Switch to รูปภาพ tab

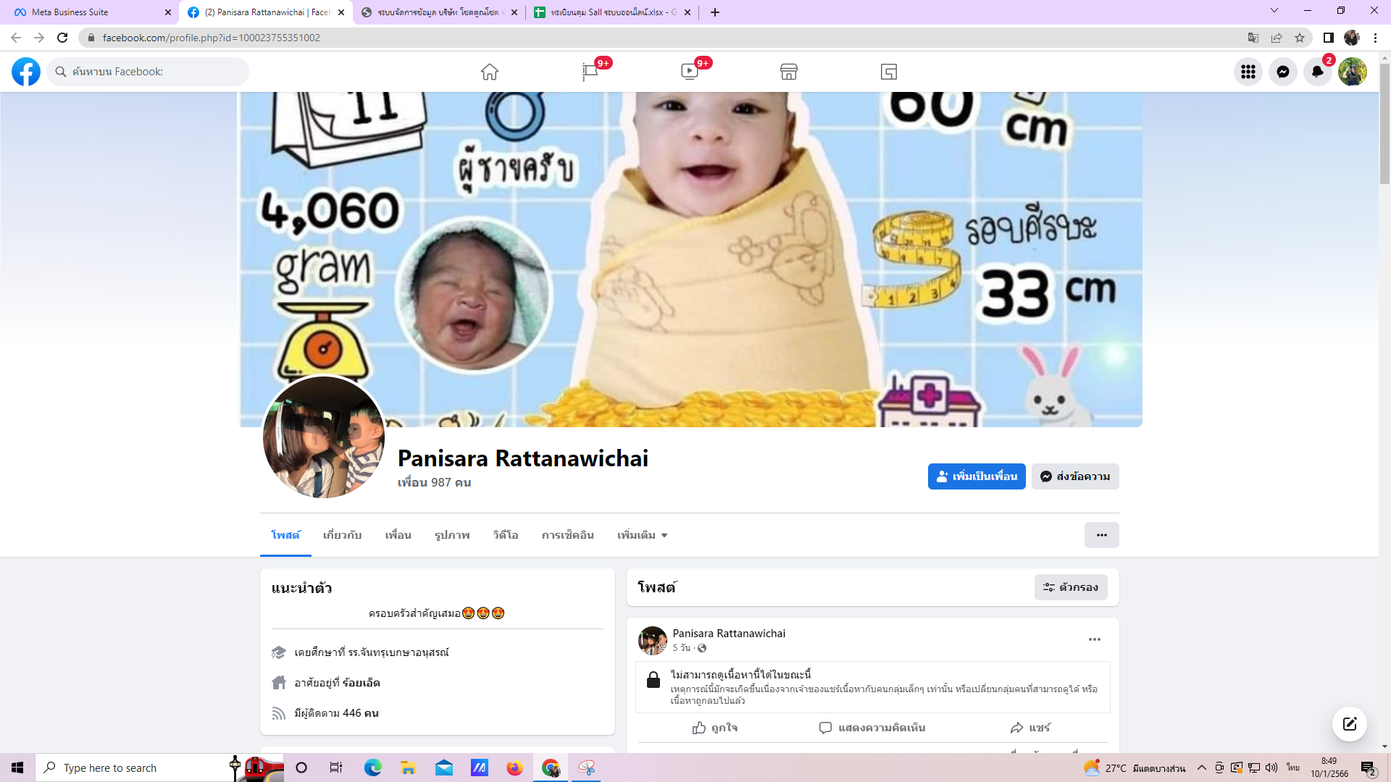pyautogui.click(x=452, y=535)
